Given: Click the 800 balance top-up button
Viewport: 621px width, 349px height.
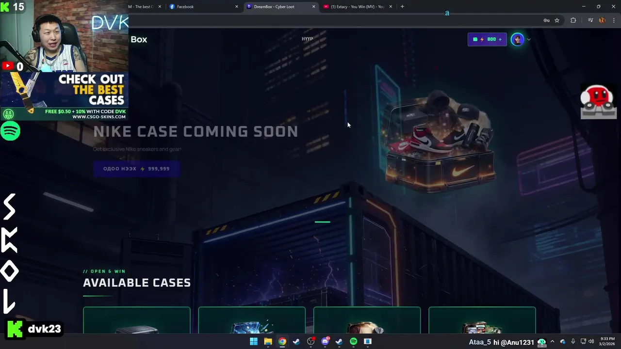Looking at the screenshot, I should (487, 39).
